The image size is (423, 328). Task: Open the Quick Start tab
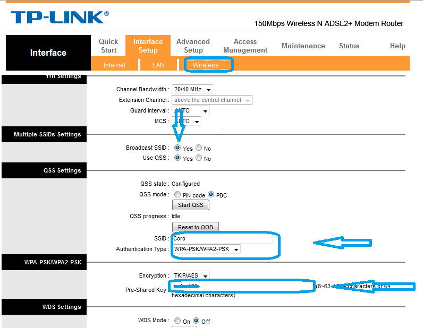pos(108,46)
